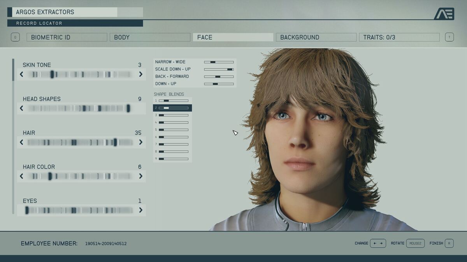
Task: Go to the Traits: 0/3 tab
Action: (399, 37)
